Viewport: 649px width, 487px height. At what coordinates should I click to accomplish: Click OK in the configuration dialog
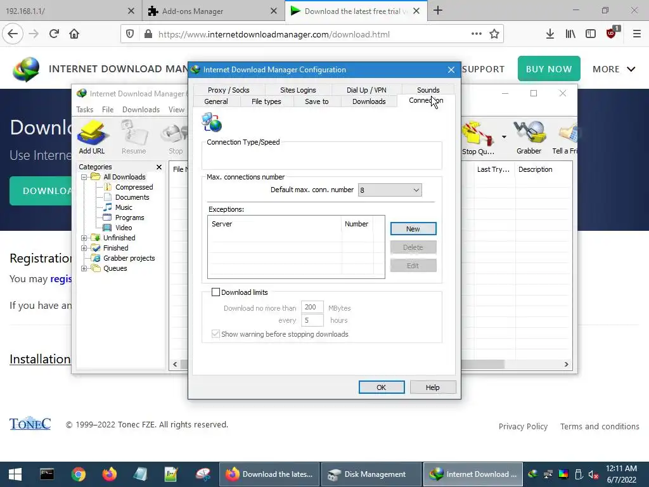[x=381, y=387]
